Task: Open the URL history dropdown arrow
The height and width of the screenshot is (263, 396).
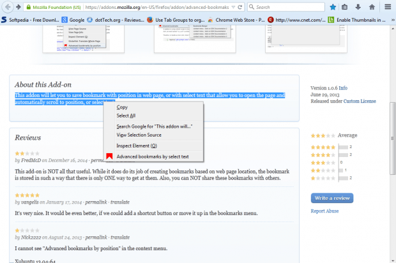Action: [x=233, y=7]
